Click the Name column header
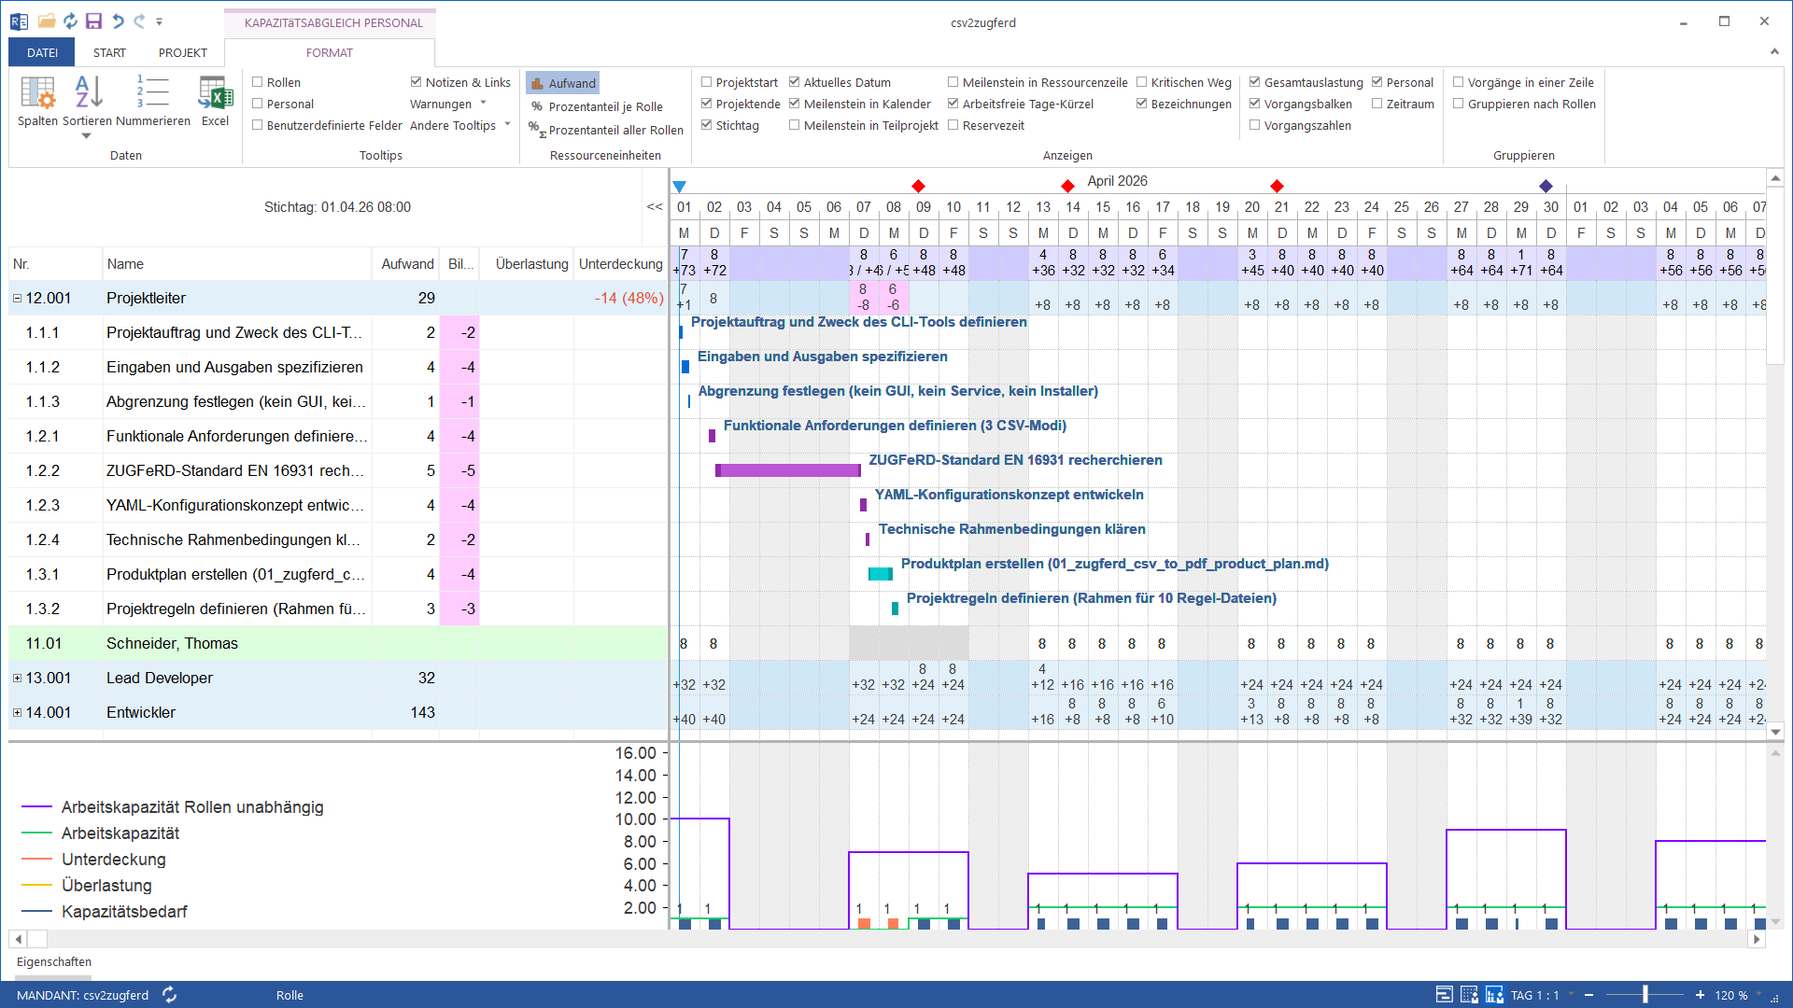Screen dimensions: 1793x1008 pos(237,264)
